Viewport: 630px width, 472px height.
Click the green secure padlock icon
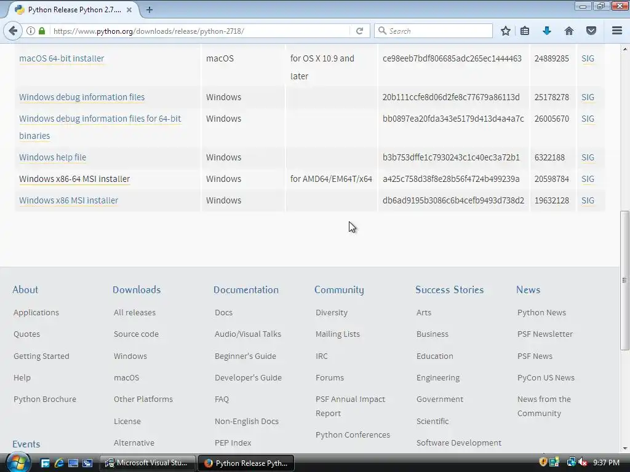click(42, 31)
